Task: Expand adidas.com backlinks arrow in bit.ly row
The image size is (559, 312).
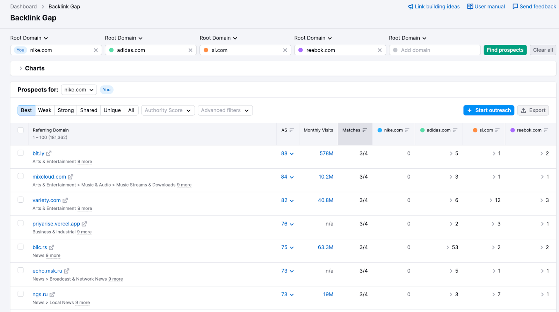Action: [451, 153]
